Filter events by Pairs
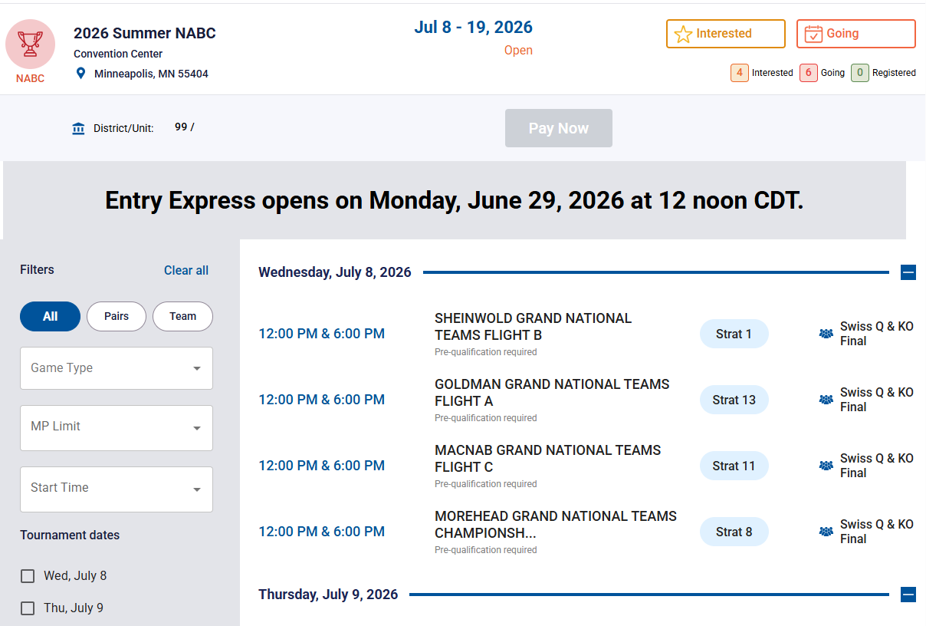The height and width of the screenshot is (626, 926). [x=117, y=316]
